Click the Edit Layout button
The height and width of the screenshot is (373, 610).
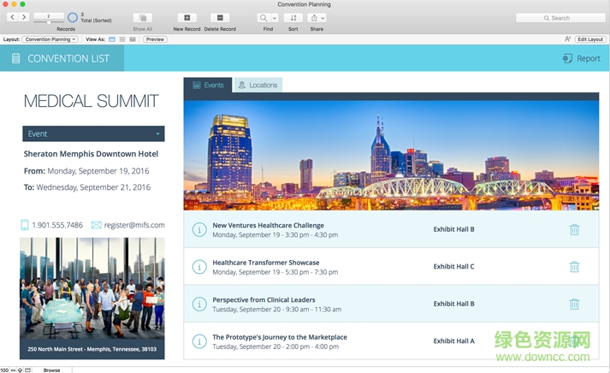[x=589, y=39]
